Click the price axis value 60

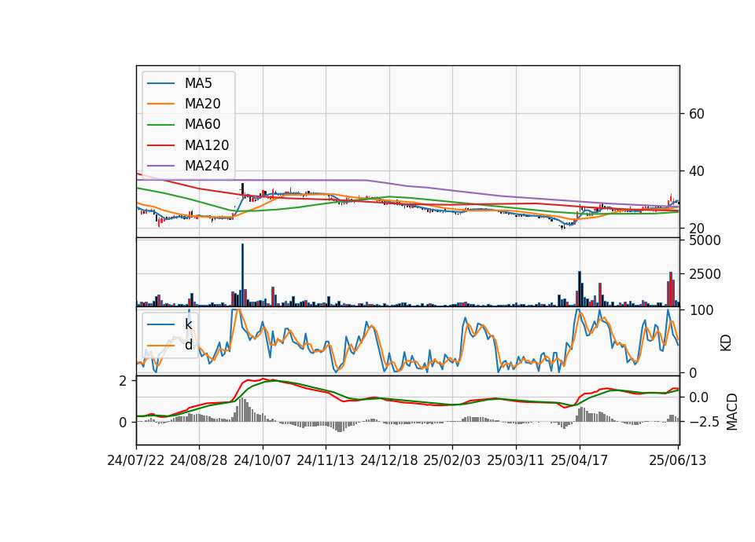coord(697,114)
